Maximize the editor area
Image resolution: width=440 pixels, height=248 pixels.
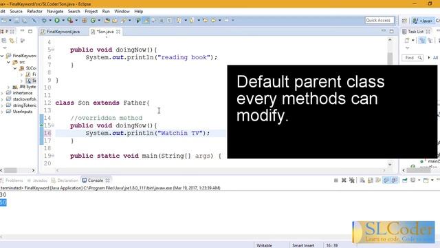391,31
